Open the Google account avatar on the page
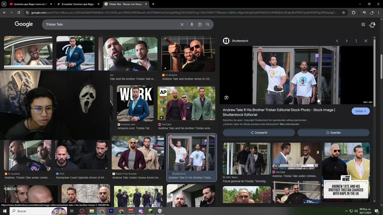Screen dimensions: 383x215 click(x=372, y=24)
